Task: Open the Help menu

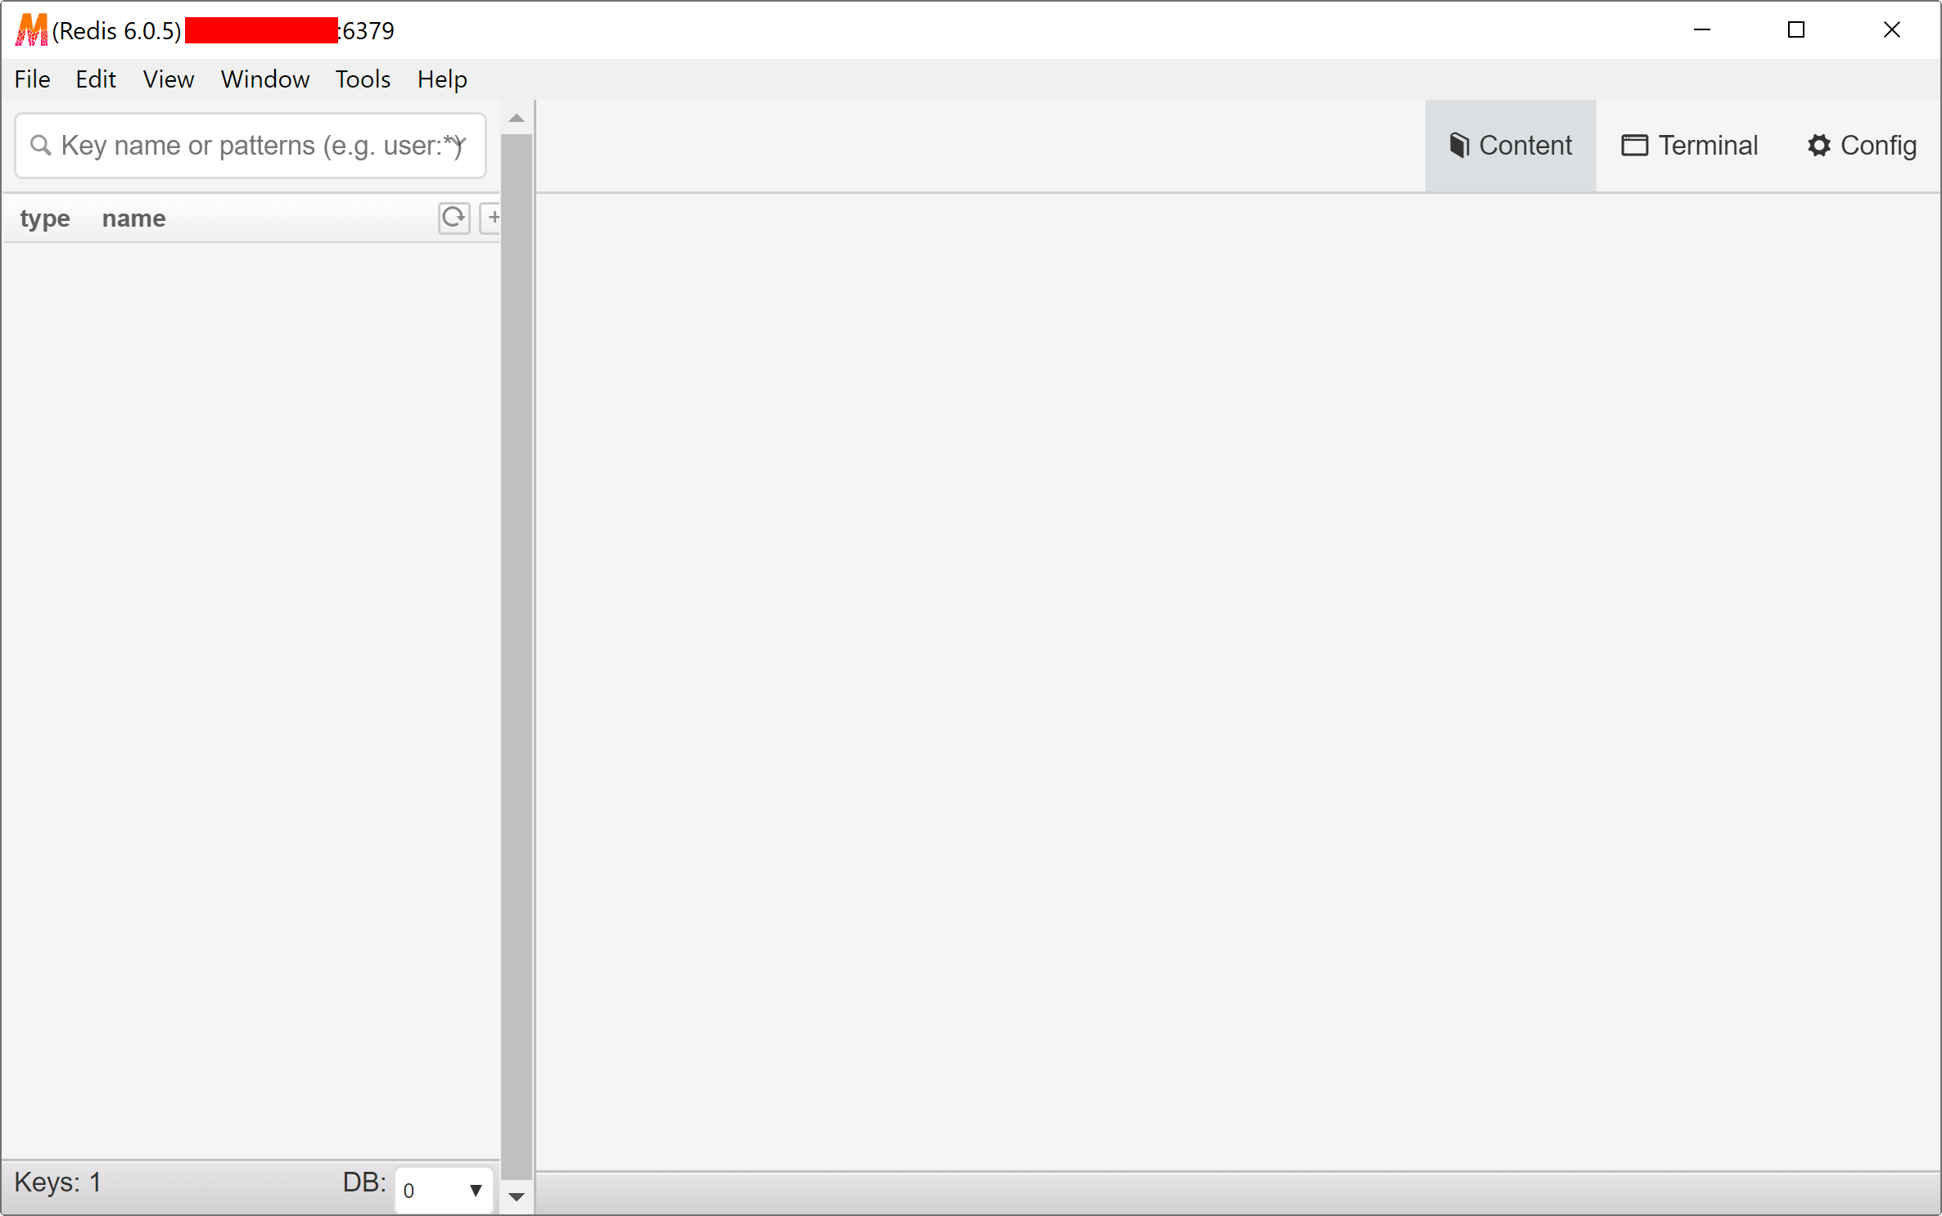Action: (x=442, y=79)
